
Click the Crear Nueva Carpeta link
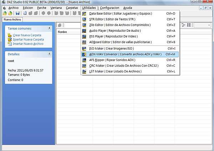click(x=27, y=35)
